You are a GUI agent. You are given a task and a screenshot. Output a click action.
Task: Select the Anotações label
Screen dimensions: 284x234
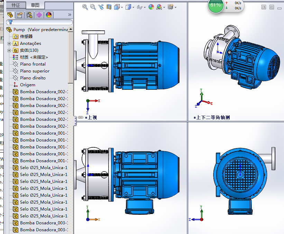30,43
